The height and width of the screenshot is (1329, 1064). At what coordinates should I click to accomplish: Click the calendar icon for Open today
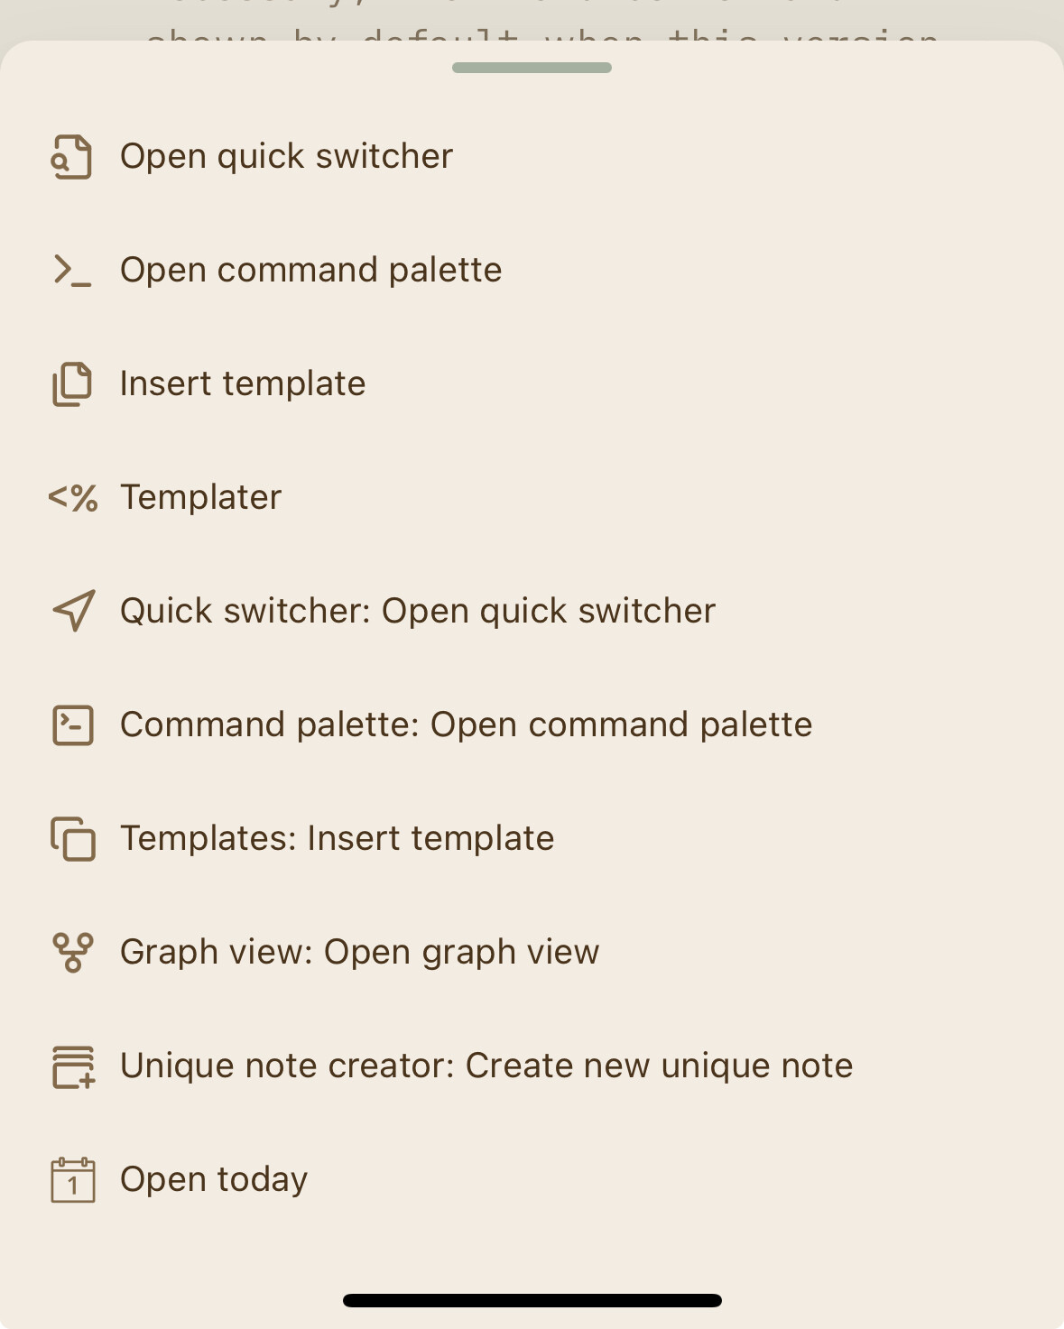72,1180
